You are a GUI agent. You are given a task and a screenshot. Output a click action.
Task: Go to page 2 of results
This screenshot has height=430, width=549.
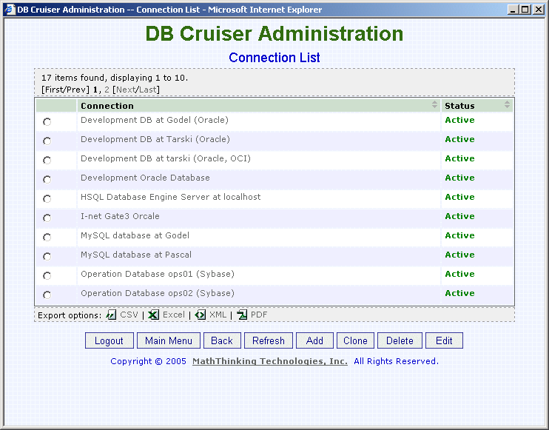tap(107, 90)
